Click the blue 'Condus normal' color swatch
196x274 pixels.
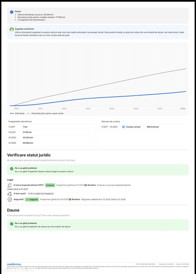pos(123,127)
